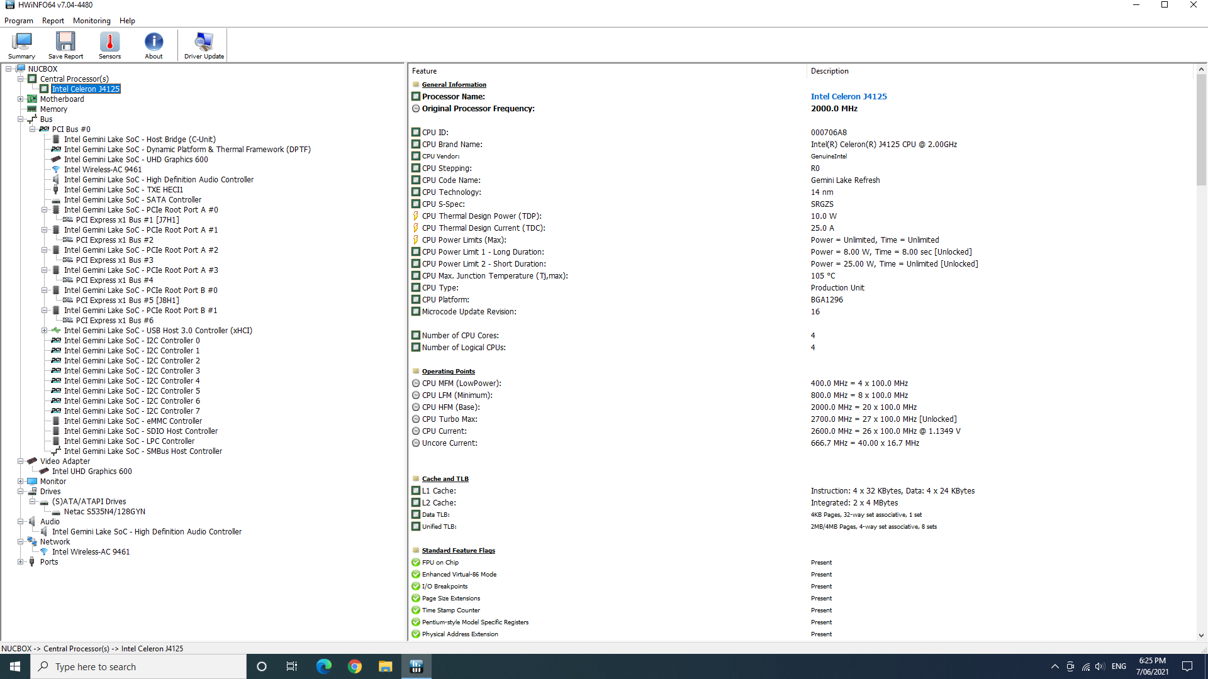1208x679 pixels.
Task: Select Intel UHD Graphics 600 under Video Adapter
Action: pos(92,472)
